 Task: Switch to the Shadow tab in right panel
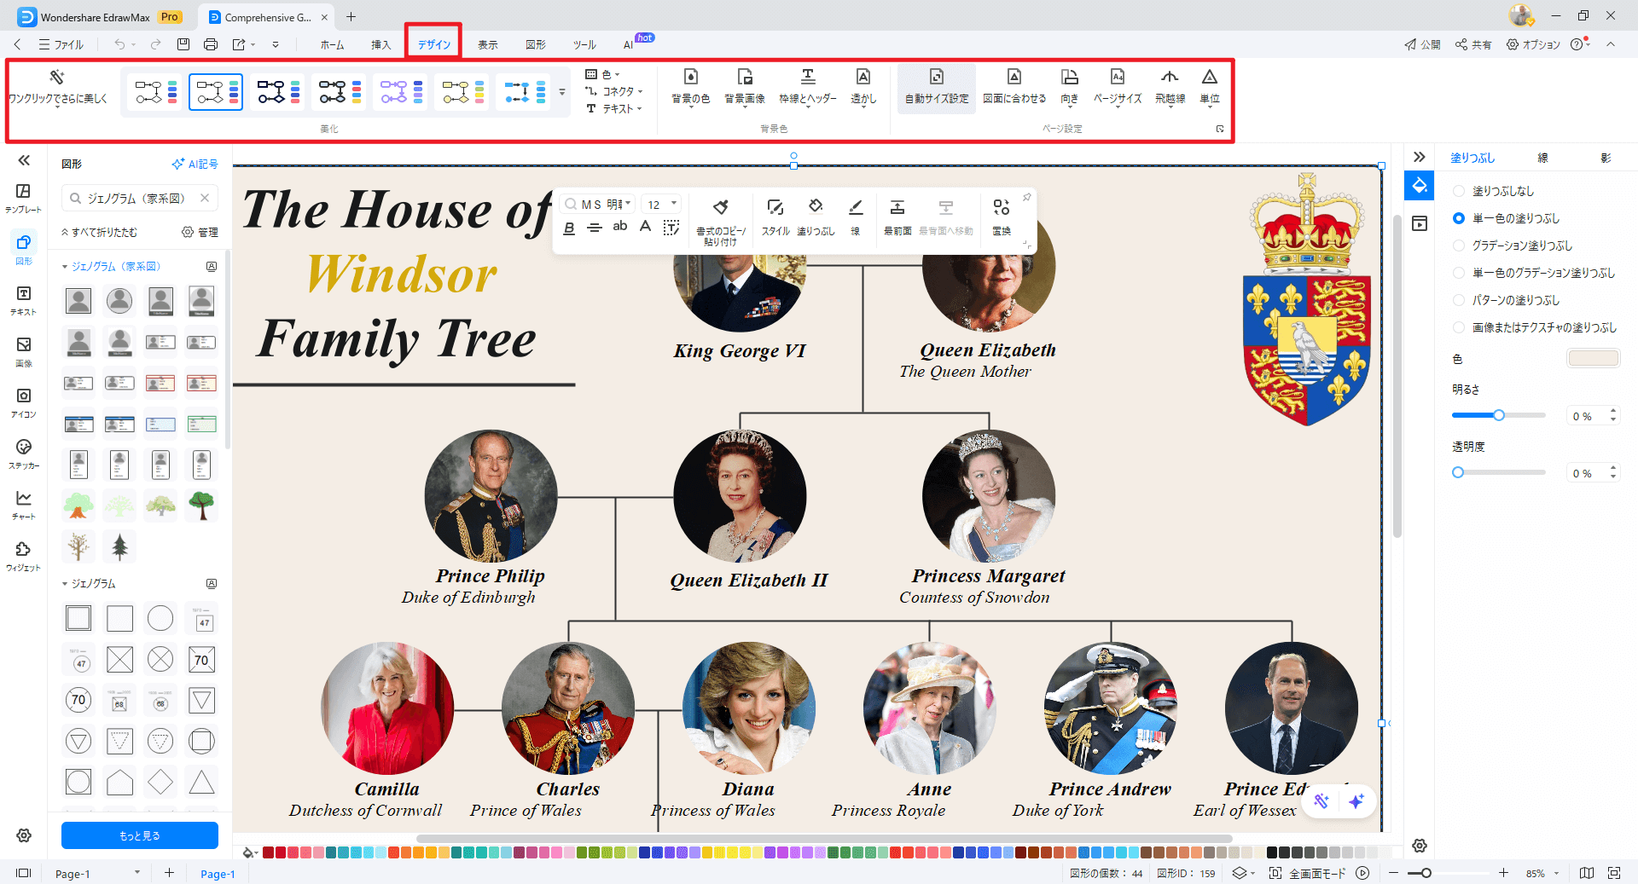(x=1606, y=158)
